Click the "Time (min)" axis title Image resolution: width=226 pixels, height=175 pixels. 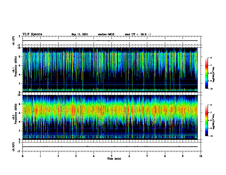[114, 159]
